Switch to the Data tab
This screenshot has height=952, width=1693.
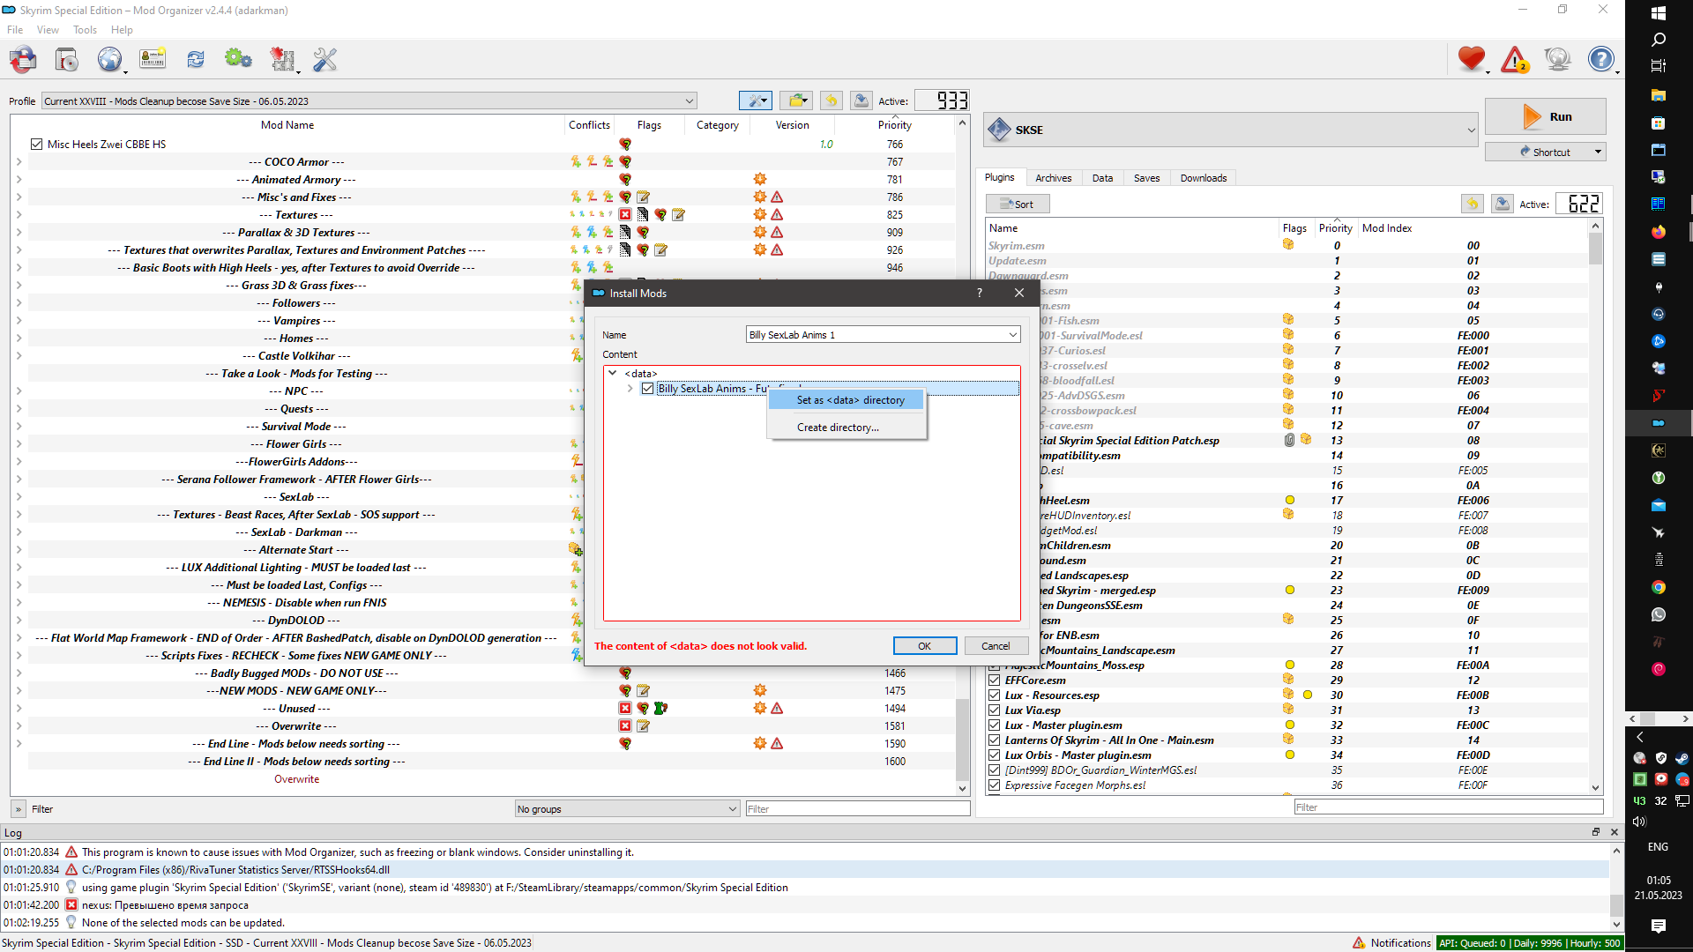(1102, 178)
